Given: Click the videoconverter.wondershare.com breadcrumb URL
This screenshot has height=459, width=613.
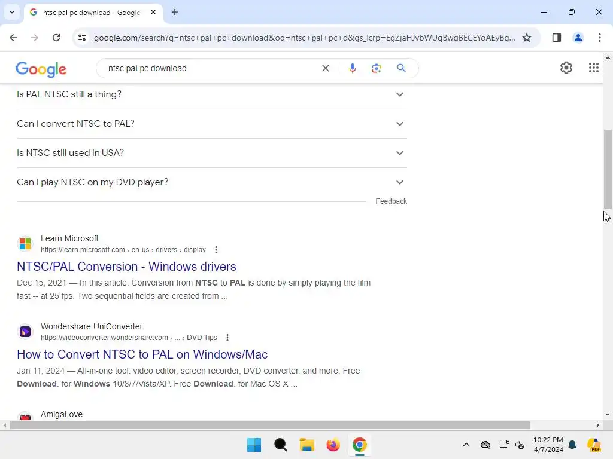Looking at the screenshot, I should coord(129,338).
